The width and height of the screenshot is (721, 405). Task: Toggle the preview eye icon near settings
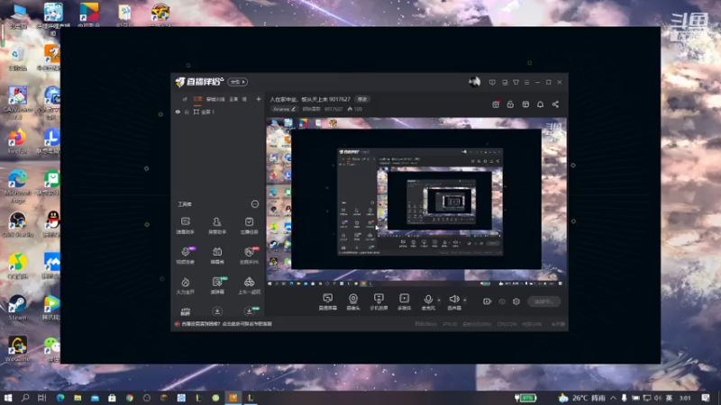pyautogui.click(x=502, y=301)
